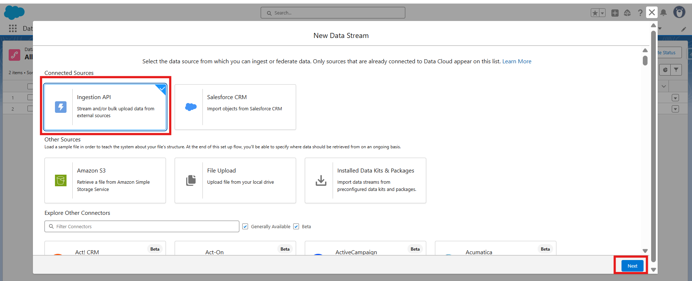This screenshot has height=281, width=692.
Task: Open the global actions plus icon
Action: tap(615, 13)
